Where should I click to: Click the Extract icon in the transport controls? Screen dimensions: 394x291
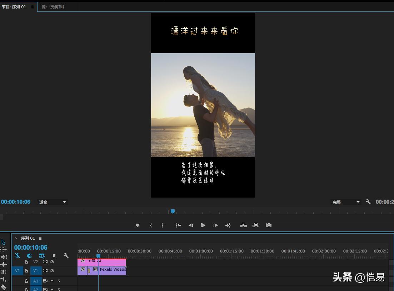[x=256, y=225]
